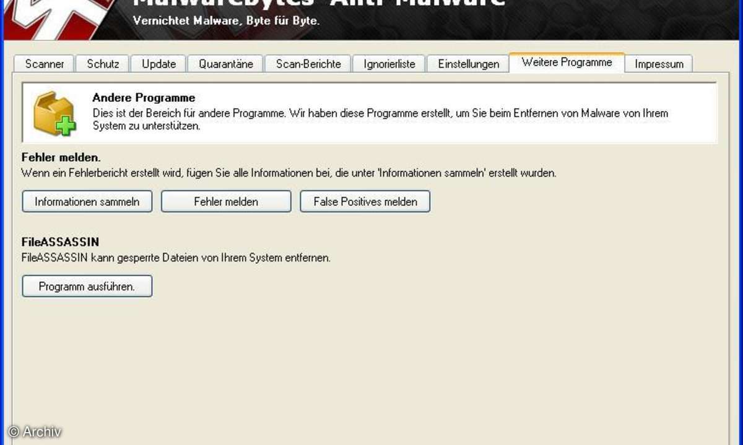The image size is (743, 445).
Task: Run FileASSASSIN with Programm ausführen button
Action: point(87,286)
